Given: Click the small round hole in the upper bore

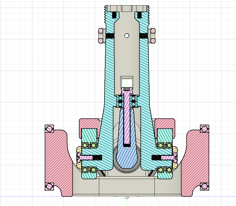Looking at the screenshot, I should [x=127, y=35].
